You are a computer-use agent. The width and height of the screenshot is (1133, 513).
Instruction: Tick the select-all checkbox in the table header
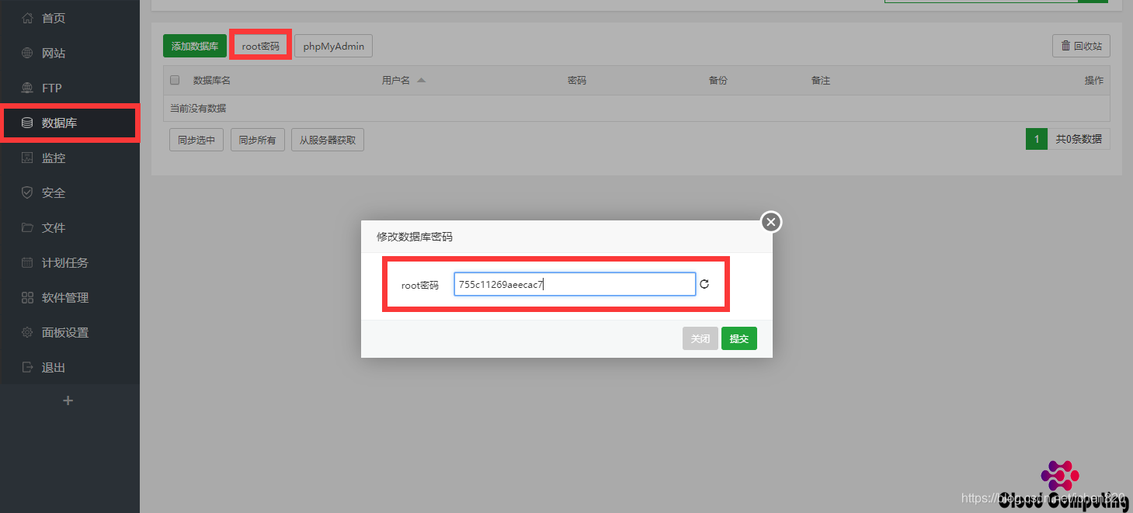click(x=175, y=80)
